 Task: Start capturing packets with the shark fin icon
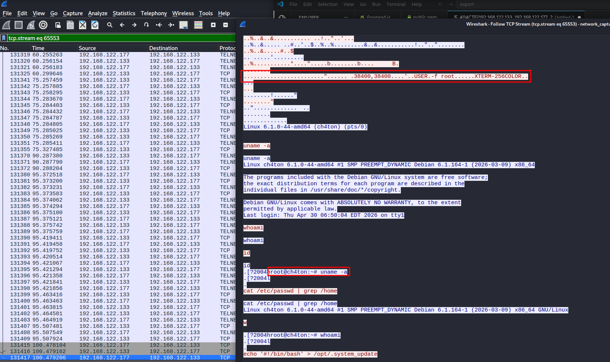(x=6, y=25)
